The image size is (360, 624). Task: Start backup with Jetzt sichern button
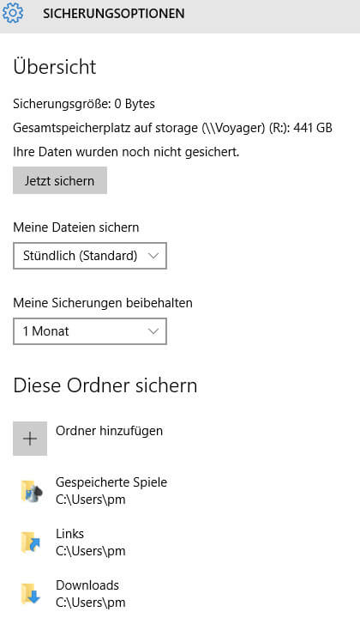tap(60, 180)
